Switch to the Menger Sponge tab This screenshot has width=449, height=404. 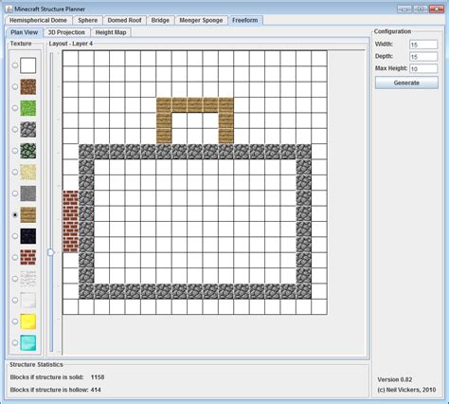tap(201, 20)
